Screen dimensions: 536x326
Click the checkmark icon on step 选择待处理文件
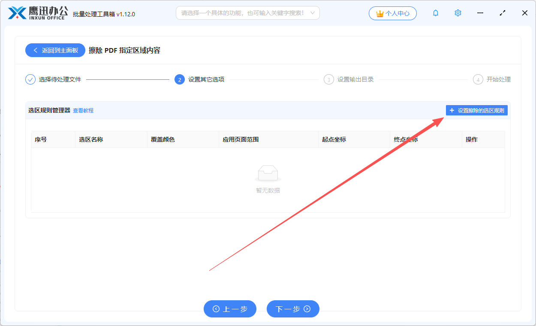coord(30,79)
